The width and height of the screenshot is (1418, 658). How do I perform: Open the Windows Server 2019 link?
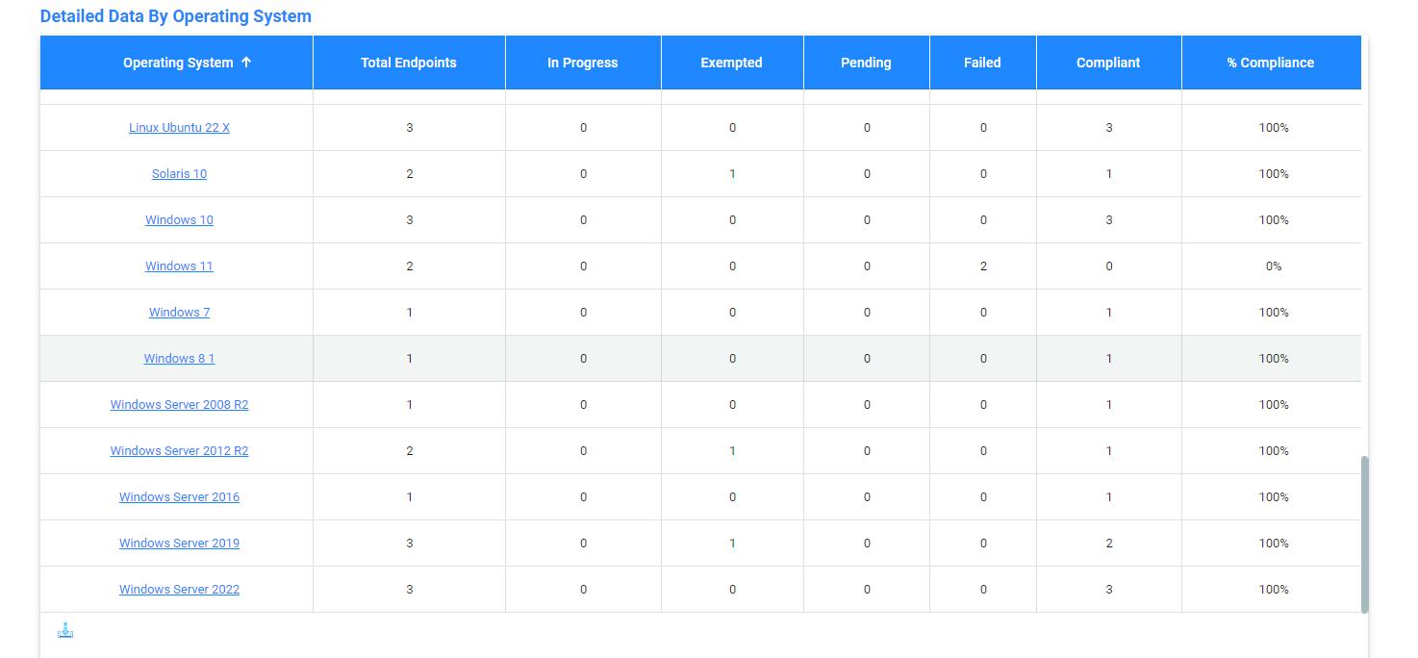tap(179, 543)
